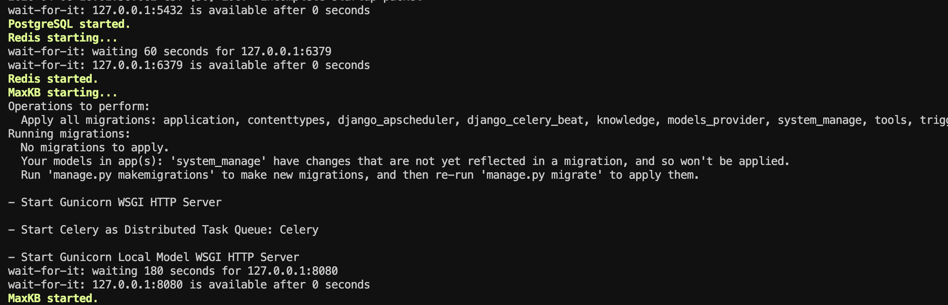This screenshot has height=305, width=948.
Task: Click the 'MaxKB starting...' line
Action: click(63, 93)
